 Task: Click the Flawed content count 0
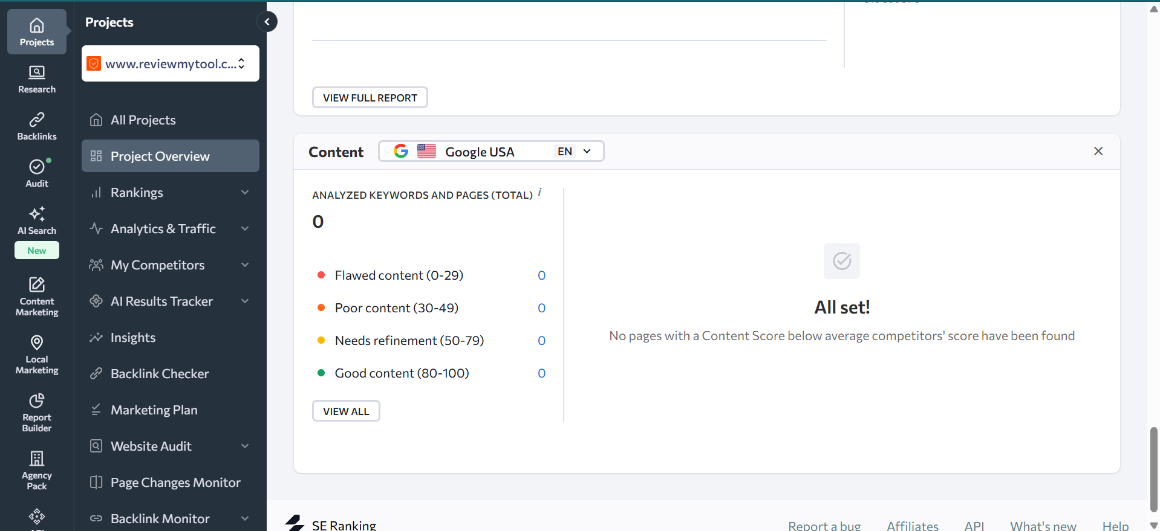pos(541,275)
